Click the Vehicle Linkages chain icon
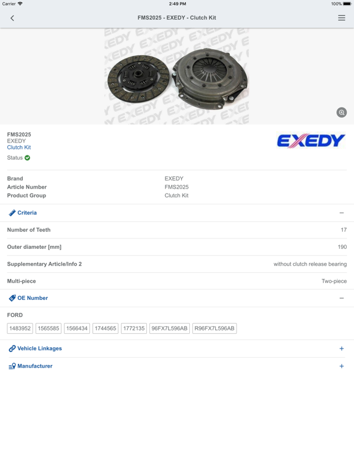 pyautogui.click(x=12, y=348)
